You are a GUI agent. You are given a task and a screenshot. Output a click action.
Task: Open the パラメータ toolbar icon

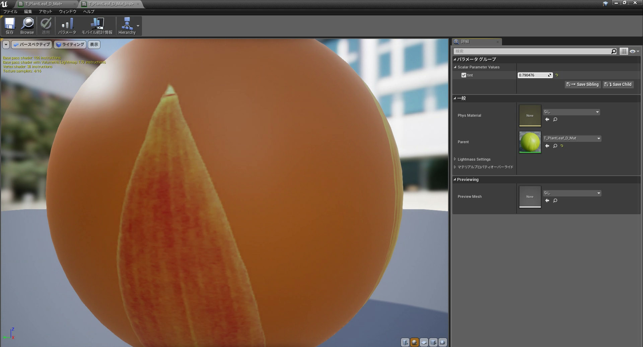tap(67, 25)
